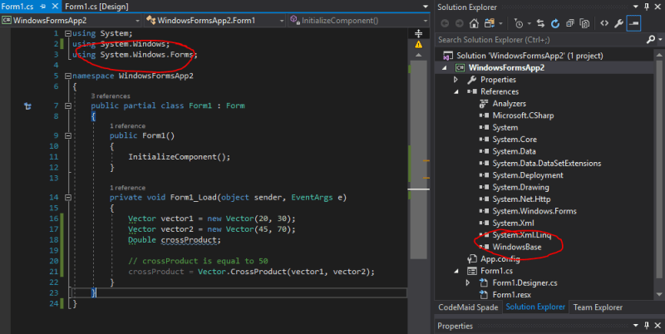The image size is (665, 334).
Task: Select the Form1.cs code tab
Action: [x=17, y=7]
